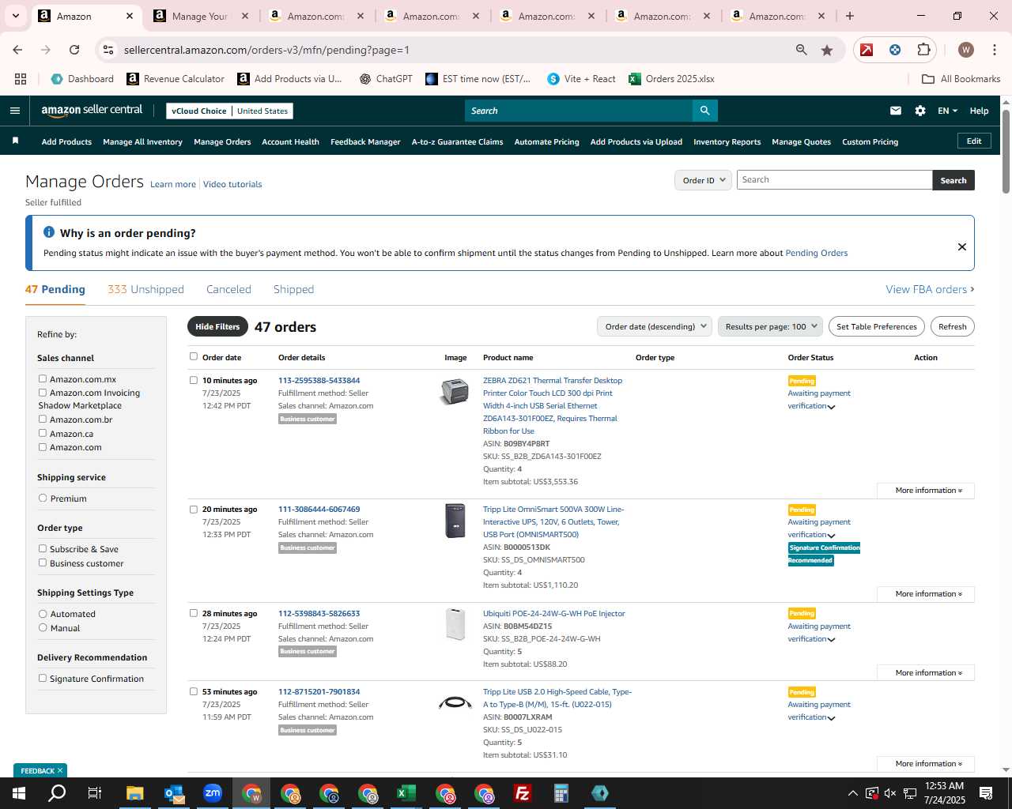This screenshot has width=1012, height=809.
Task: Select the Premium shipping service radio
Action: [43, 499]
